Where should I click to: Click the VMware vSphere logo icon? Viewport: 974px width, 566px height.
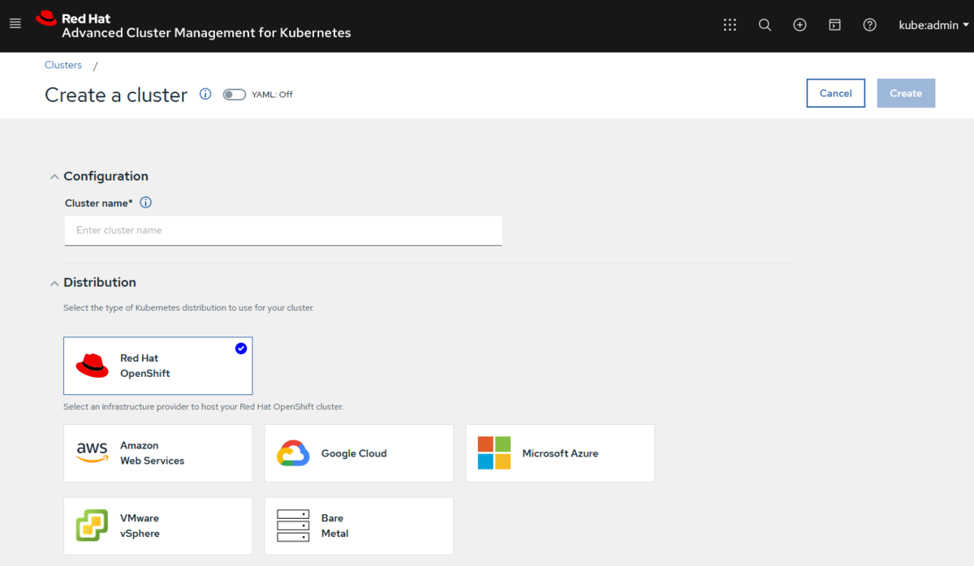pos(93,525)
